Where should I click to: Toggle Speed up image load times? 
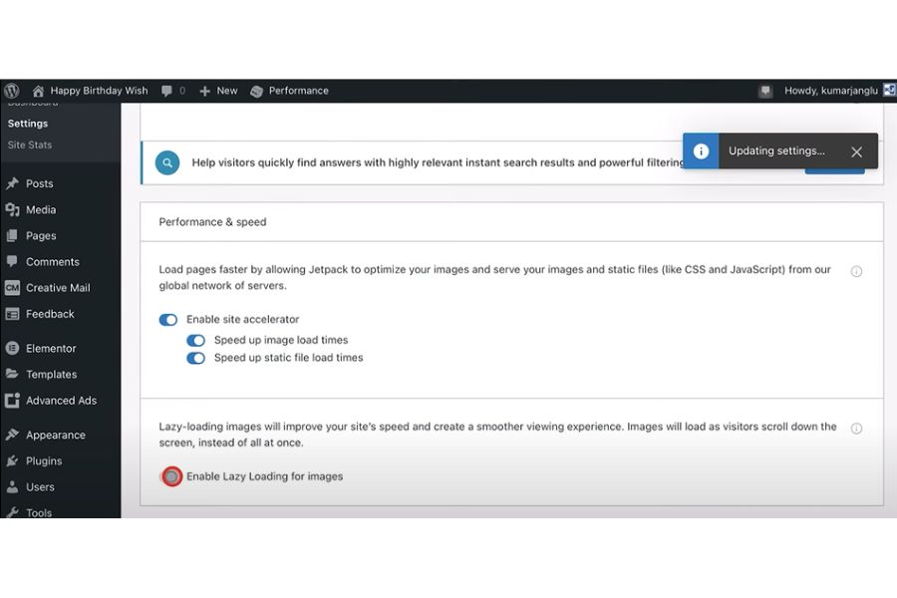click(x=196, y=340)
